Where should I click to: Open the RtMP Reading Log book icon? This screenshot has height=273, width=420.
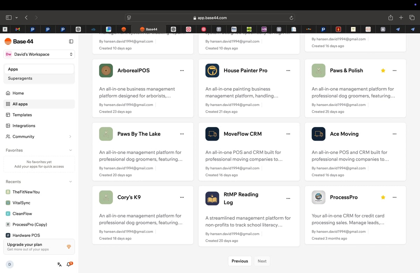[212, 198]
